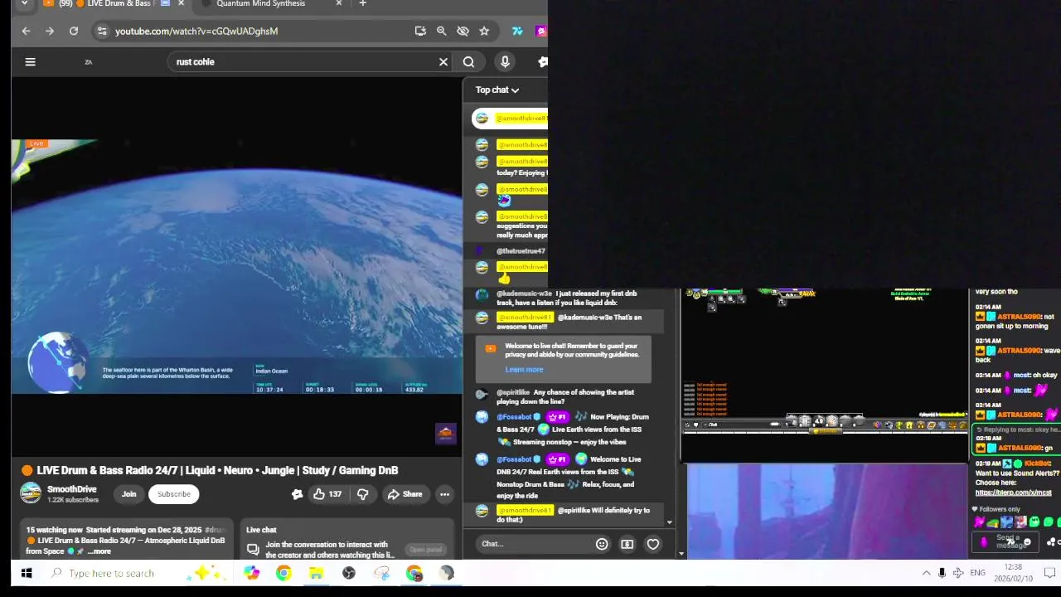Open the video's three-dot more actions

[x=444, y=494]
